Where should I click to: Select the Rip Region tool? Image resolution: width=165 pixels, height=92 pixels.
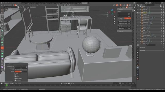click(x=2, y=70)
